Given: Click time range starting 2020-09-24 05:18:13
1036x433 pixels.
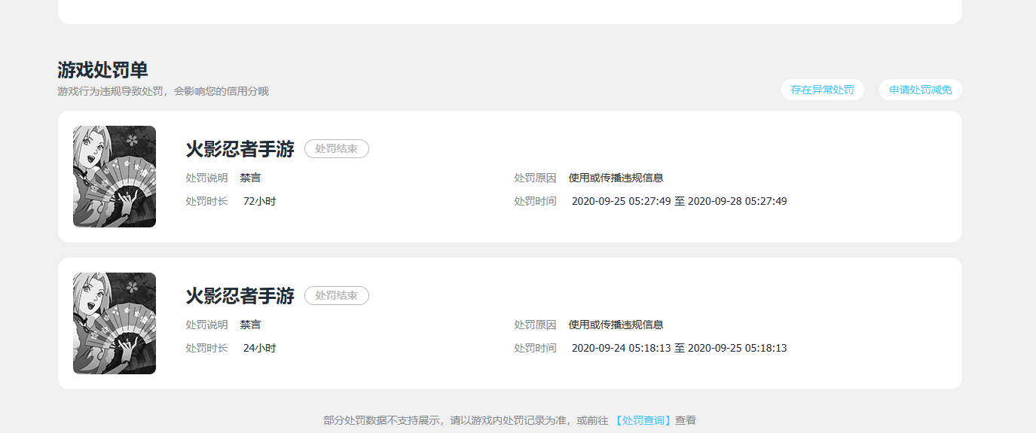Looking at the screenshot, I should (679, 348).
